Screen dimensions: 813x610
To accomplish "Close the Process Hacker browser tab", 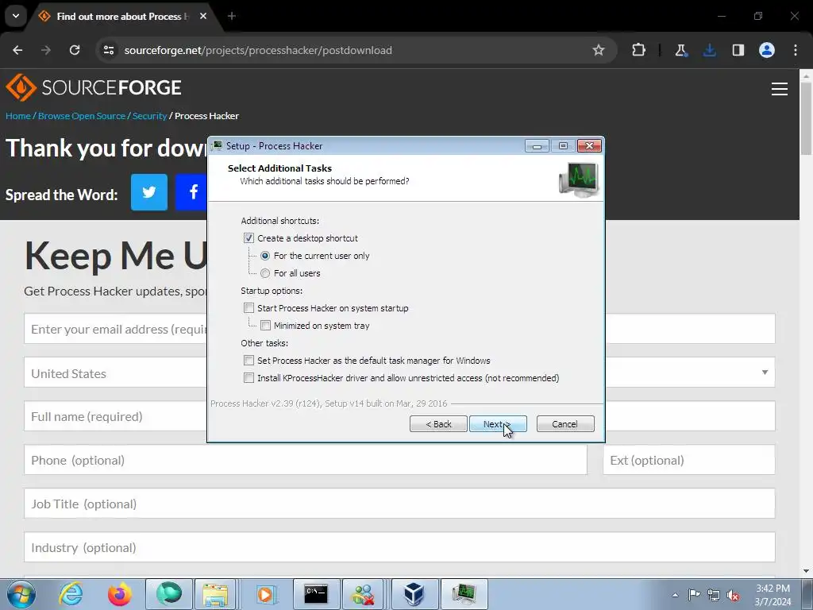I will pos(203,16).
